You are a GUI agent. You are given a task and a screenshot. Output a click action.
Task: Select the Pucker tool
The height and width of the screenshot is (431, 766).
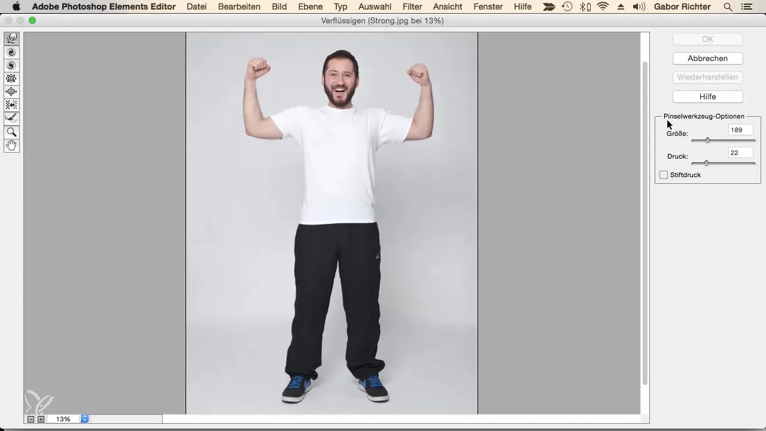pyautogui.click(x=11, y=78)
